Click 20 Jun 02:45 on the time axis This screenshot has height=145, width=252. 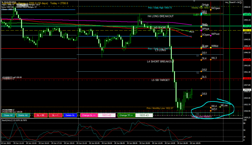click(94, 143)
